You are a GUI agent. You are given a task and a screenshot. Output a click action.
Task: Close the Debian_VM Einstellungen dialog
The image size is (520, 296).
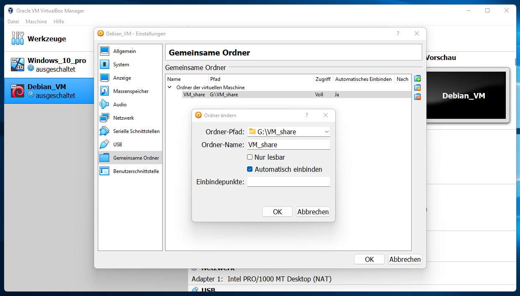[417, 33]
